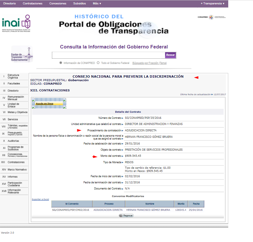Select Todo el Gobierno Federal radio option
Image resolution: width=253 pixels, height=242 pixels.
click(98, 63)
